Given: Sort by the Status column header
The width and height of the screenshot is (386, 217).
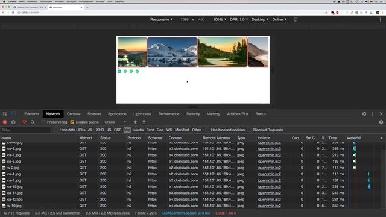Looking at the screenshot, I should (x=106, y=138).
